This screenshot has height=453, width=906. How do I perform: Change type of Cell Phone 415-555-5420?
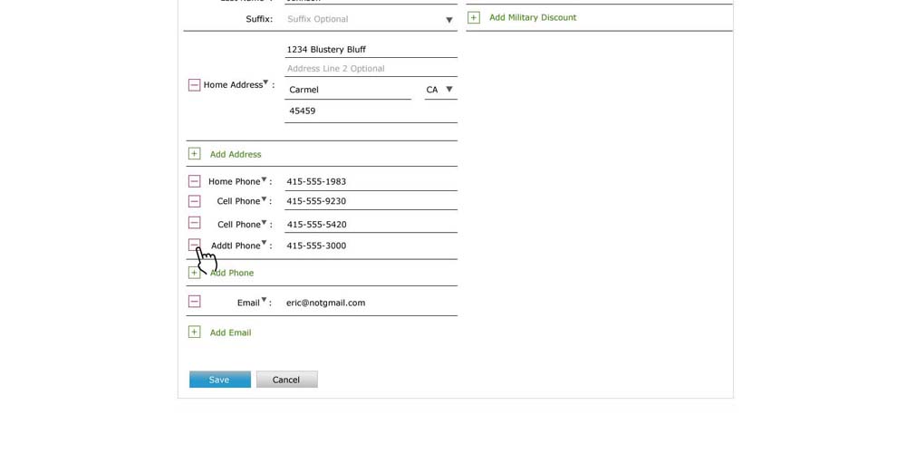(x=264, y=222)
